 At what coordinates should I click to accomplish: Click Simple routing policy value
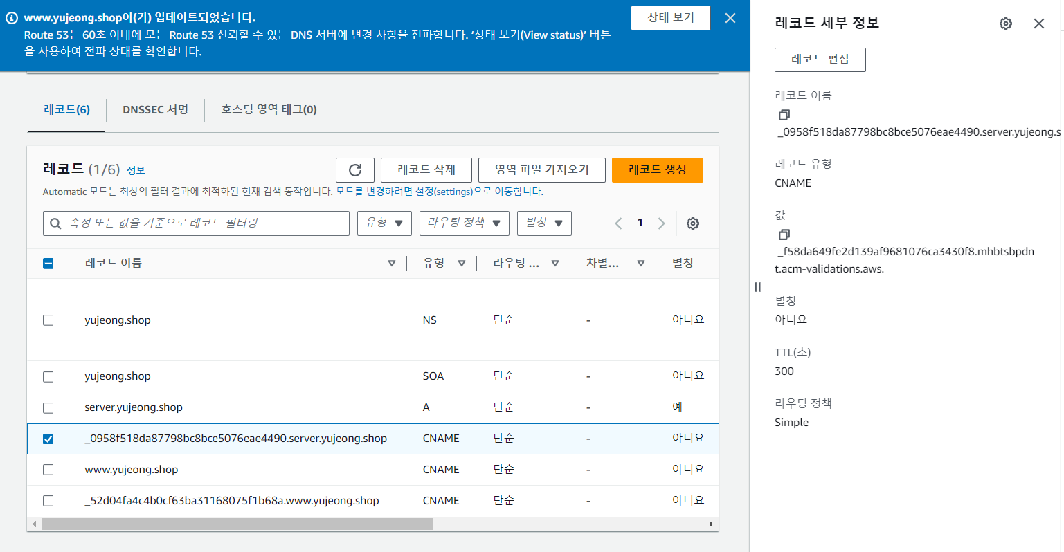pyautogui.click(x=792, y=423)
